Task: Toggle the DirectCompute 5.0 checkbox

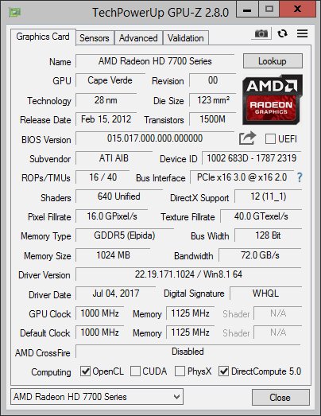Action: 223,371
